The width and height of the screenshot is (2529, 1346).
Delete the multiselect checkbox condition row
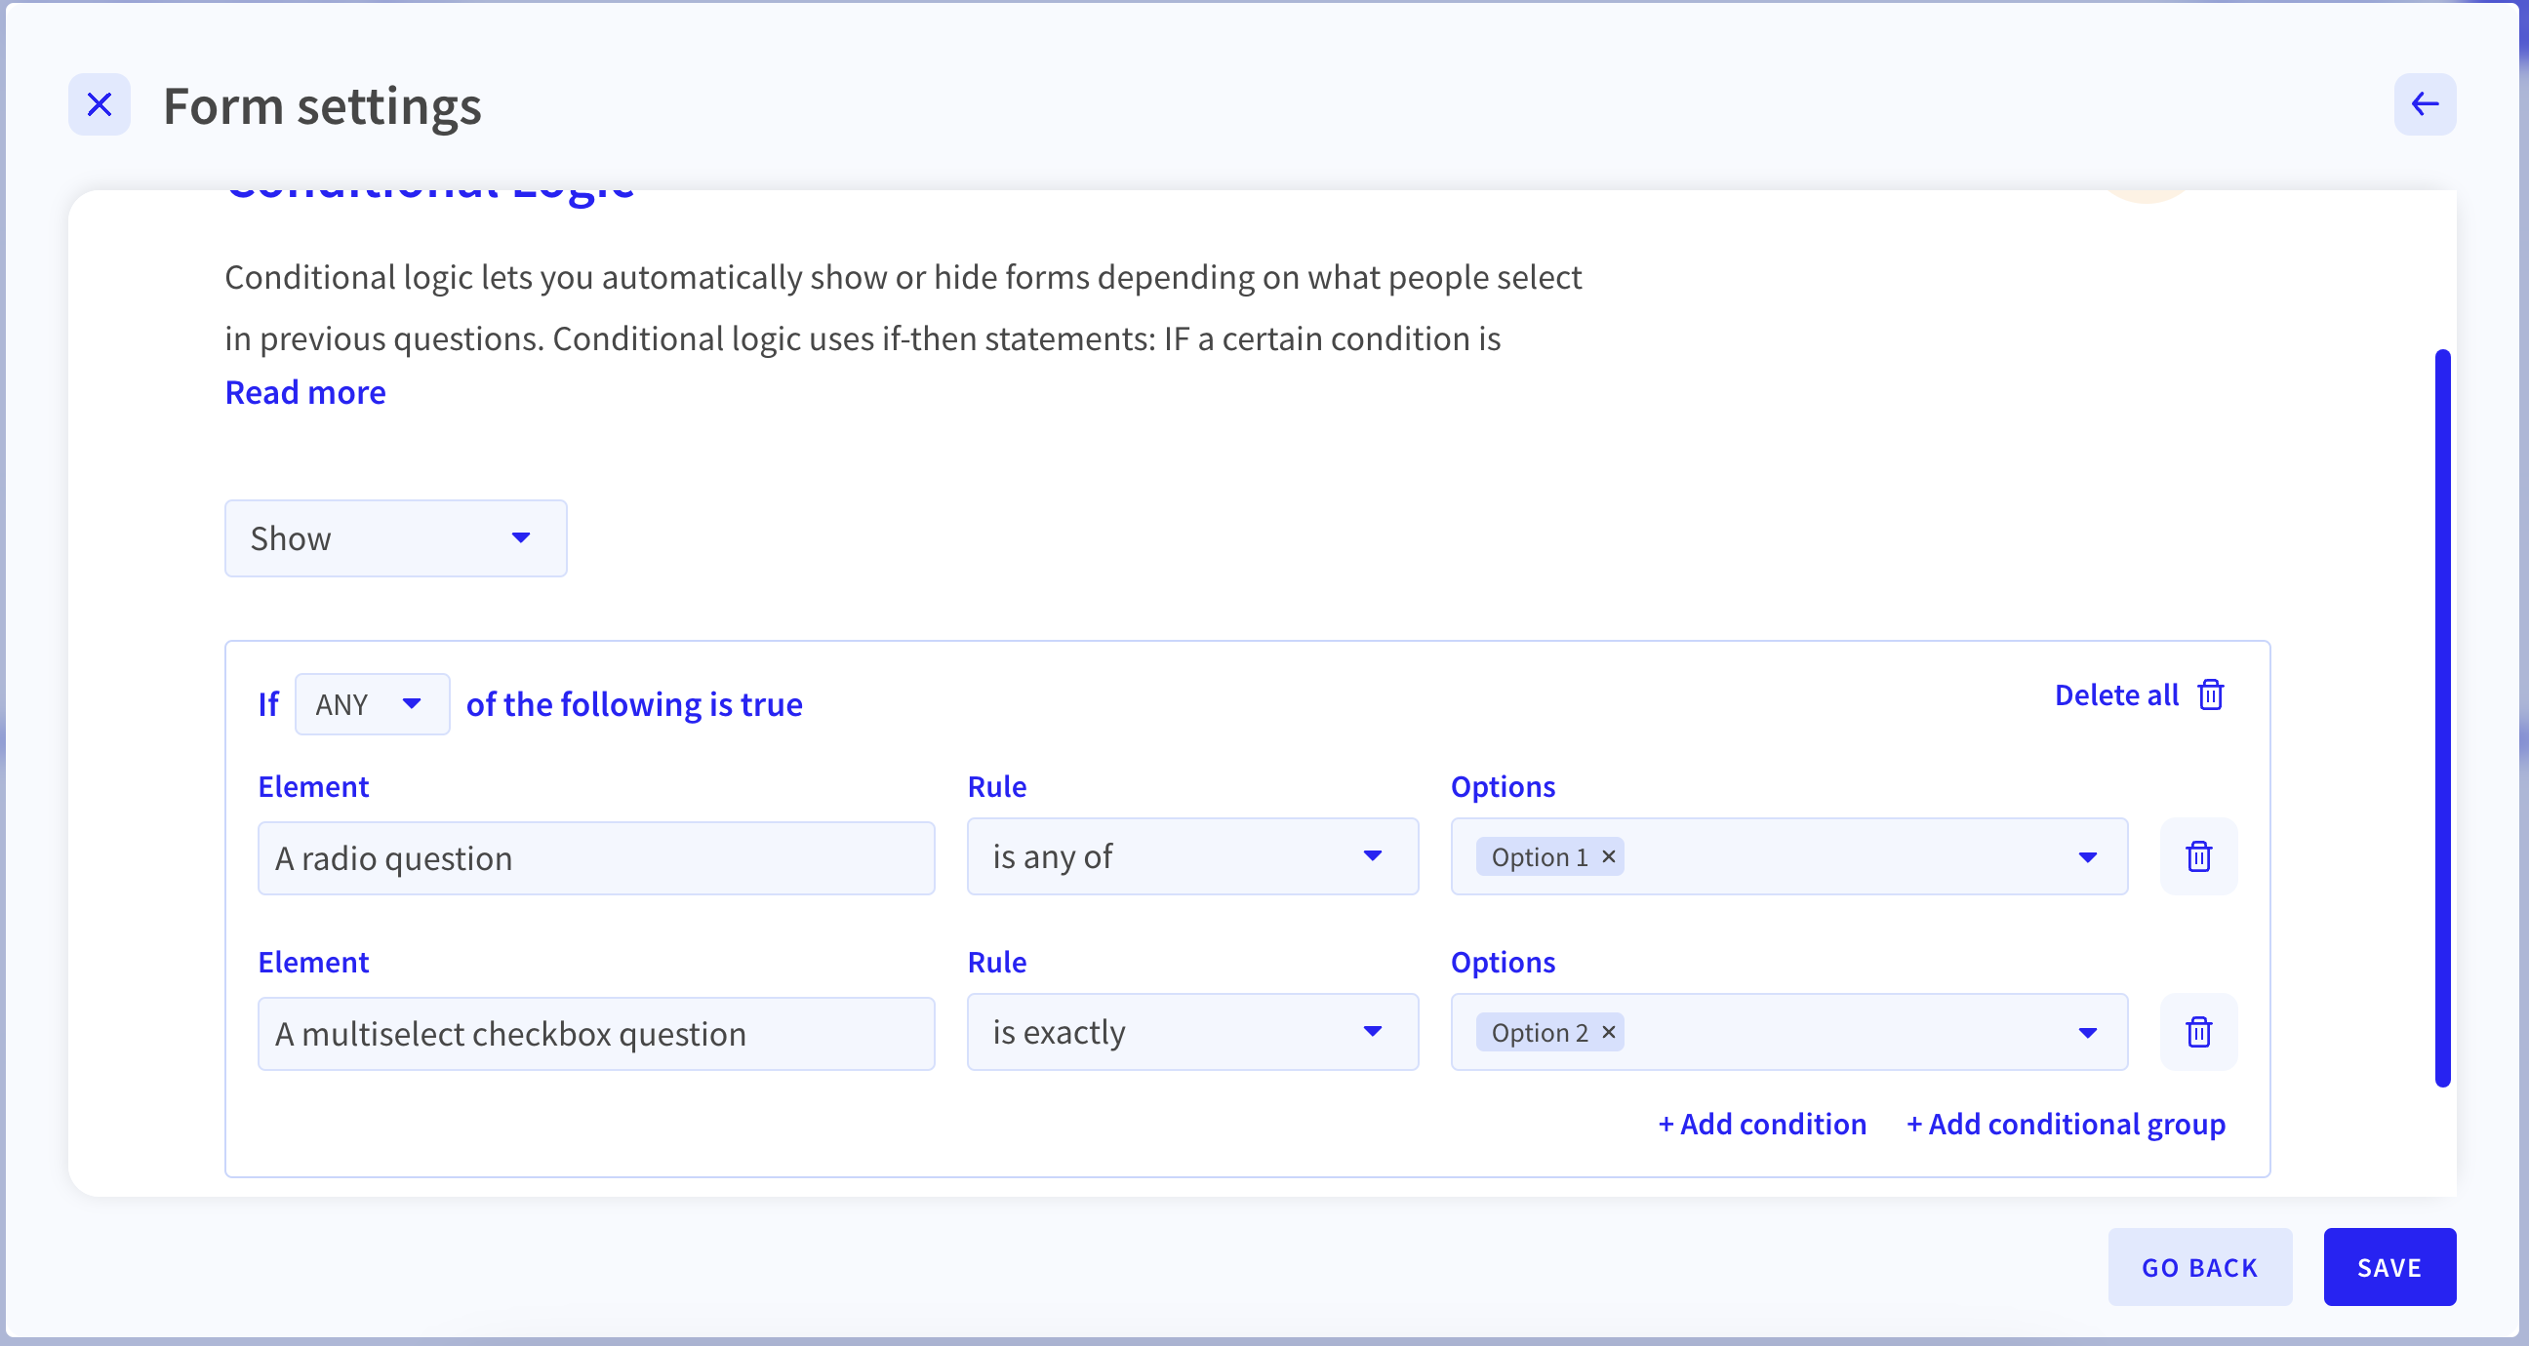(x=2199, y=1032)
